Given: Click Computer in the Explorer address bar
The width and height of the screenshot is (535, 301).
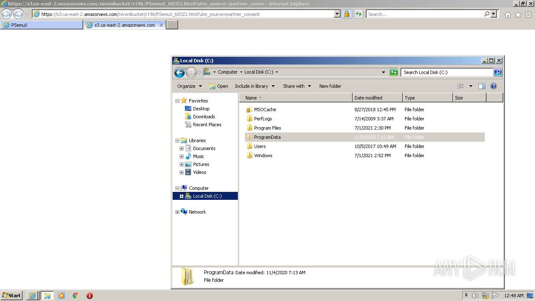Looking at the screenshot, I should [x=227, y=72].
